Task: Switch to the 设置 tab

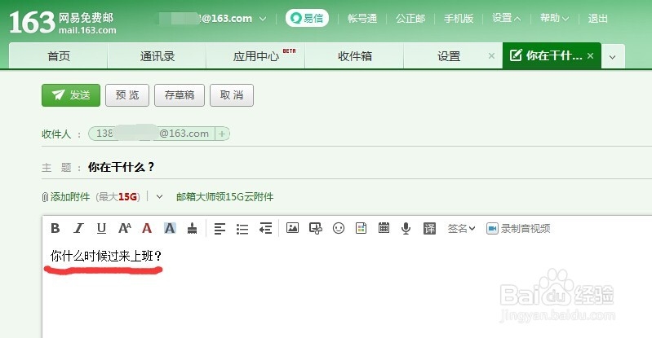Action: [449, 56]
